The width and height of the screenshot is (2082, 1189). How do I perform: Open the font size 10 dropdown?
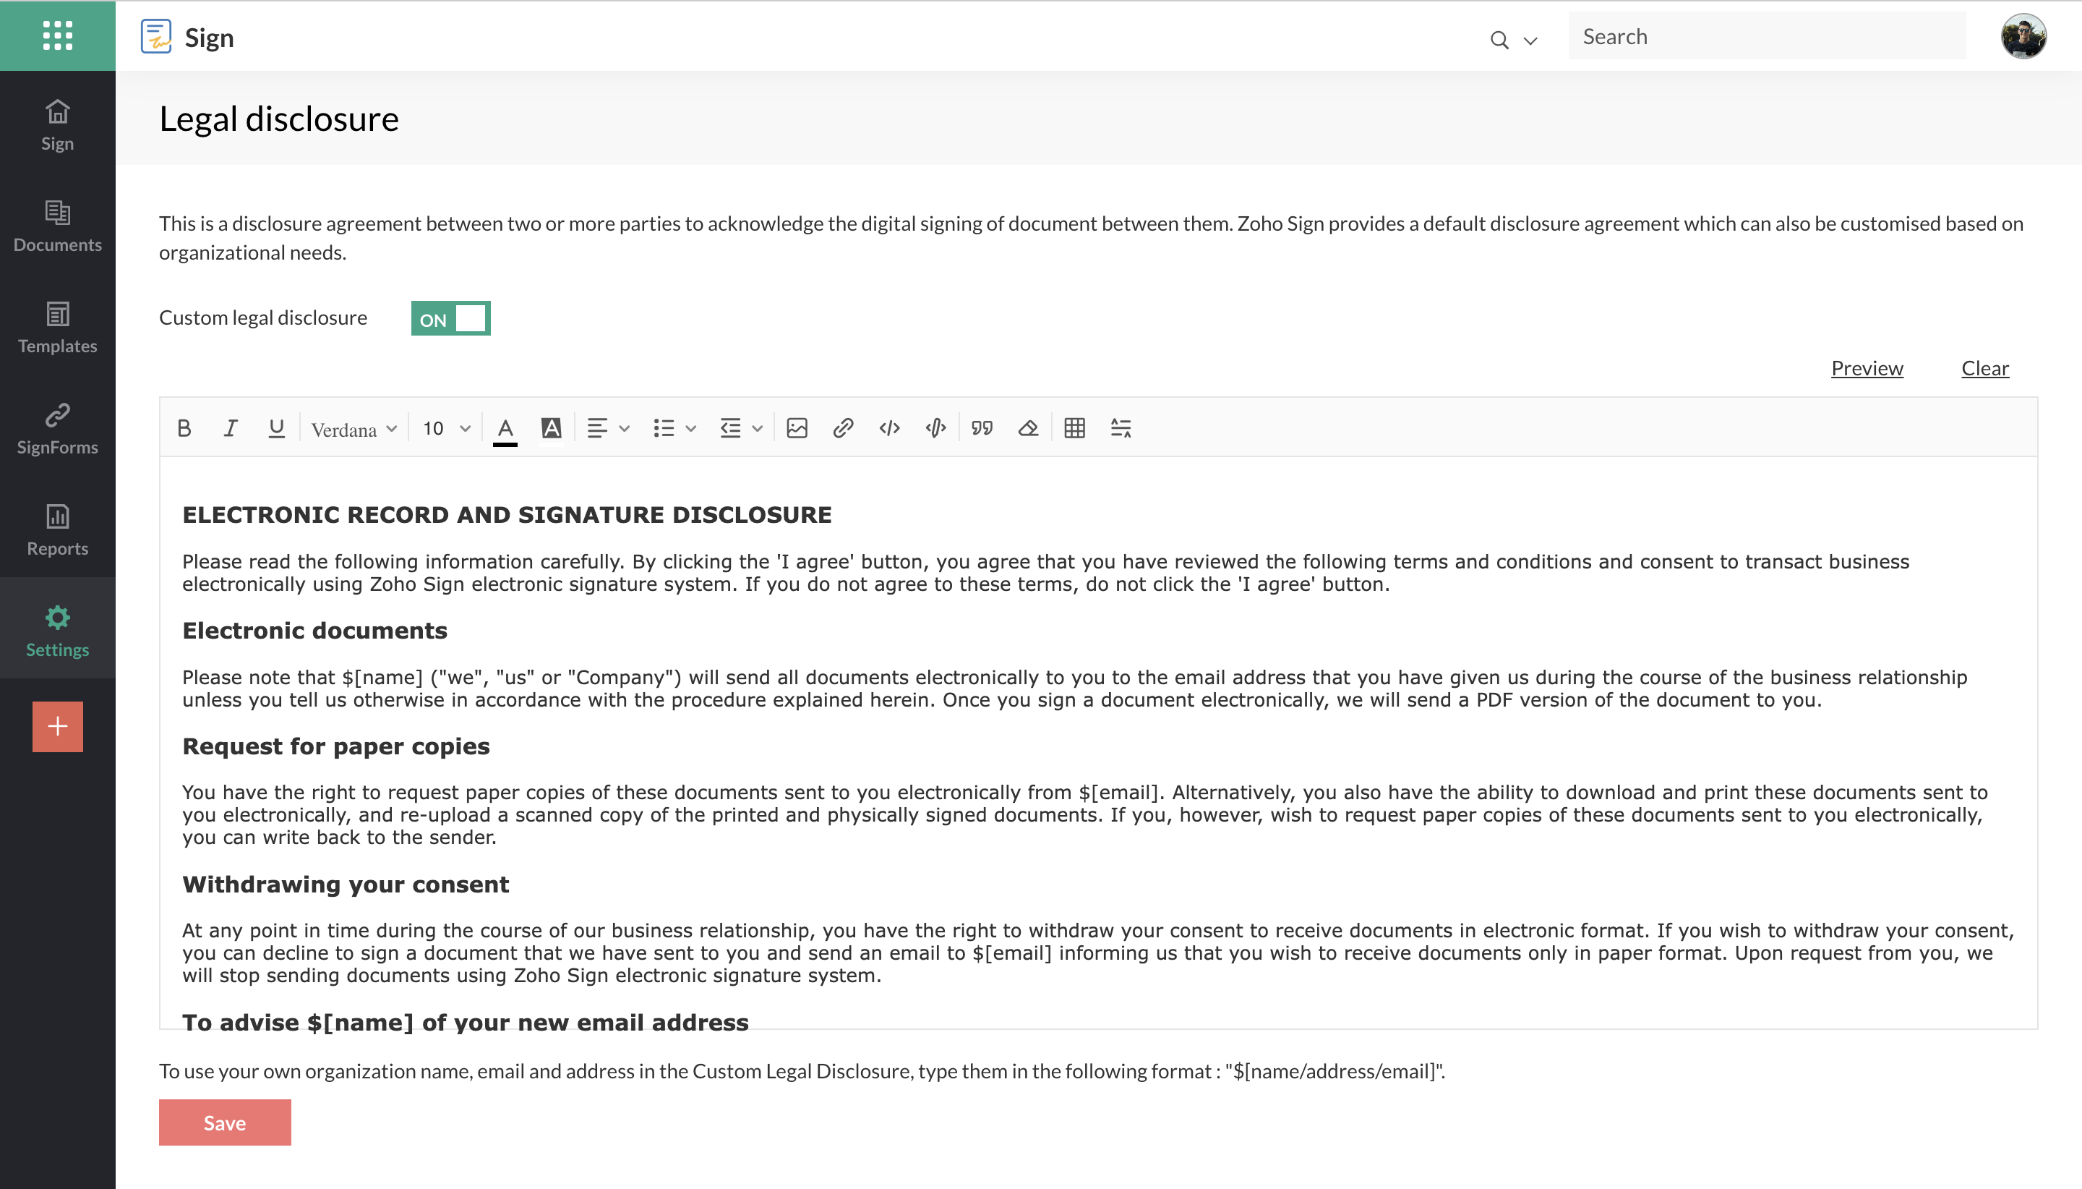click(x=445, y=429)
